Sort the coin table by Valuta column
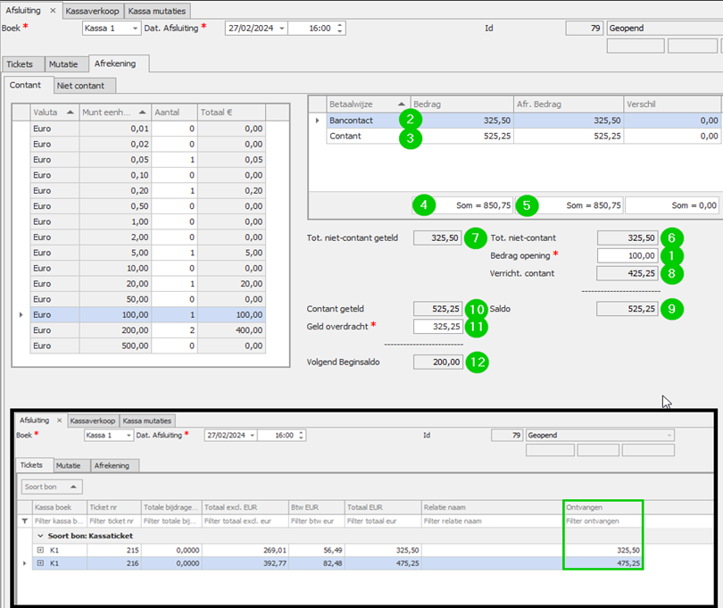 coord(54,112)
